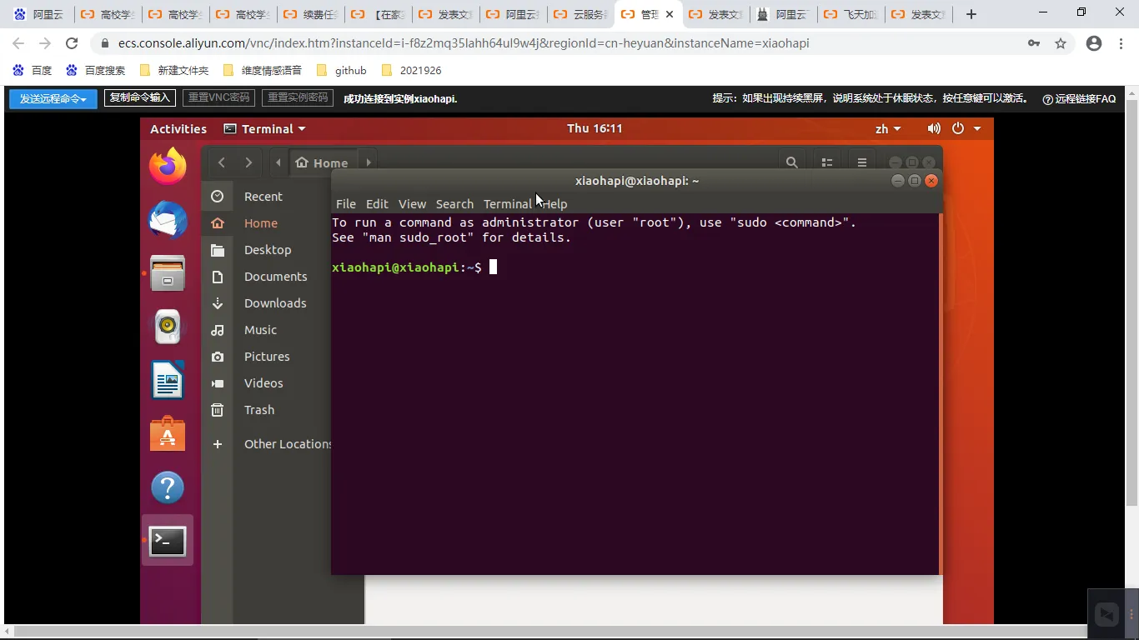Expand the system menu arrow
This screenshot has width=1139, height=640.
(977, 128)
